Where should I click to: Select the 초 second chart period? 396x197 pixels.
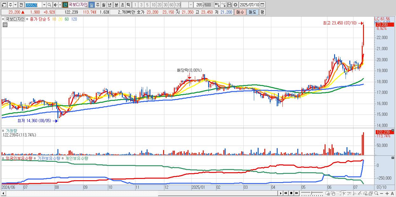(x=122, y=5)
